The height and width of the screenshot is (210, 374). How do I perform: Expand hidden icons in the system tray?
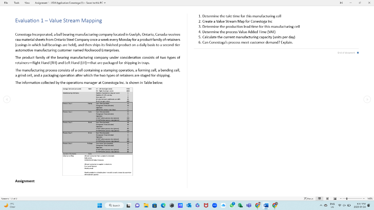[321, 206]
